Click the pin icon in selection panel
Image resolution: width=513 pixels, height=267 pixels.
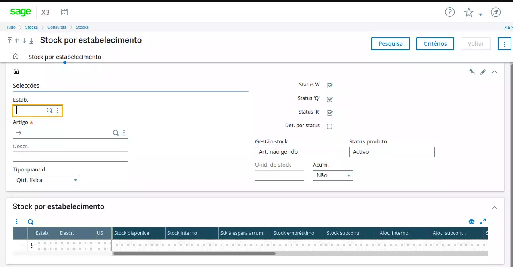click(x=472, y=72)
